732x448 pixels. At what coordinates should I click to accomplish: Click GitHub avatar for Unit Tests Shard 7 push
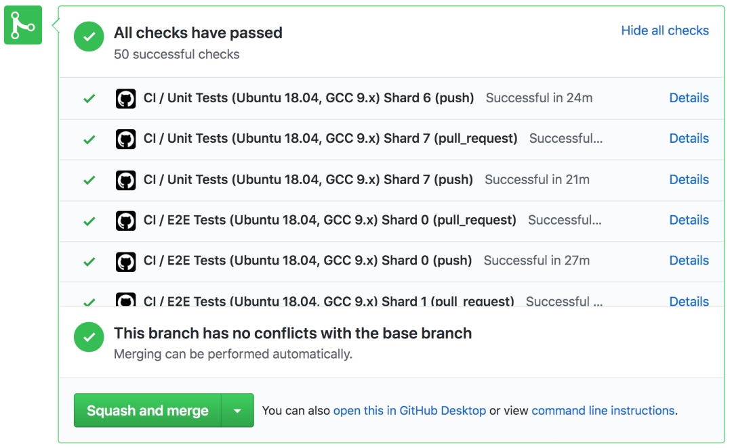tap(125, 180)
